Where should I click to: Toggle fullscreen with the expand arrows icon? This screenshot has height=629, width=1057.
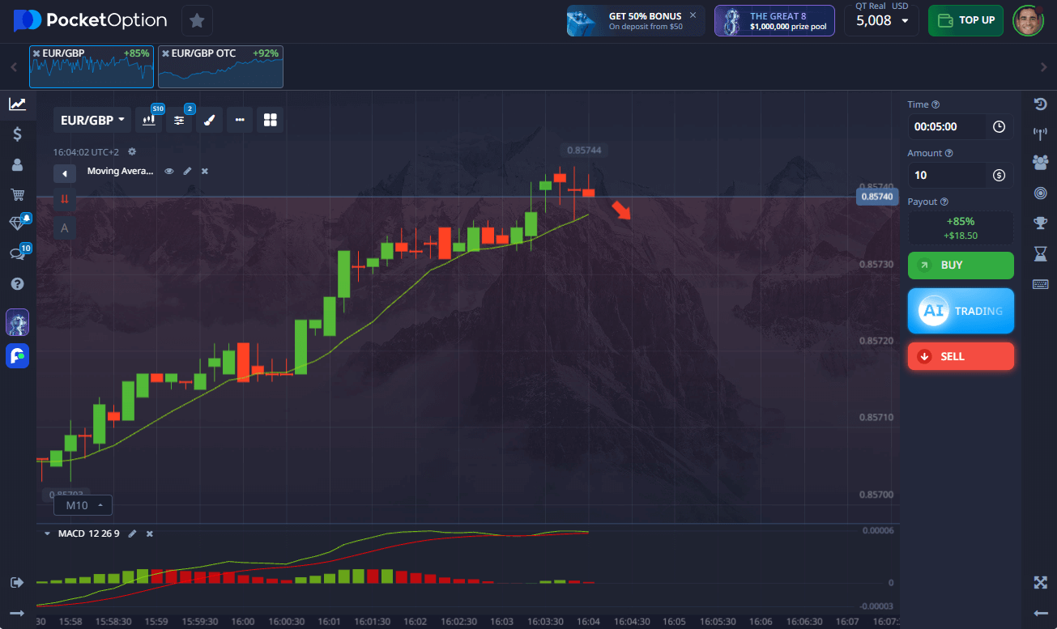pyautogui.click(x=1040, y=582)
